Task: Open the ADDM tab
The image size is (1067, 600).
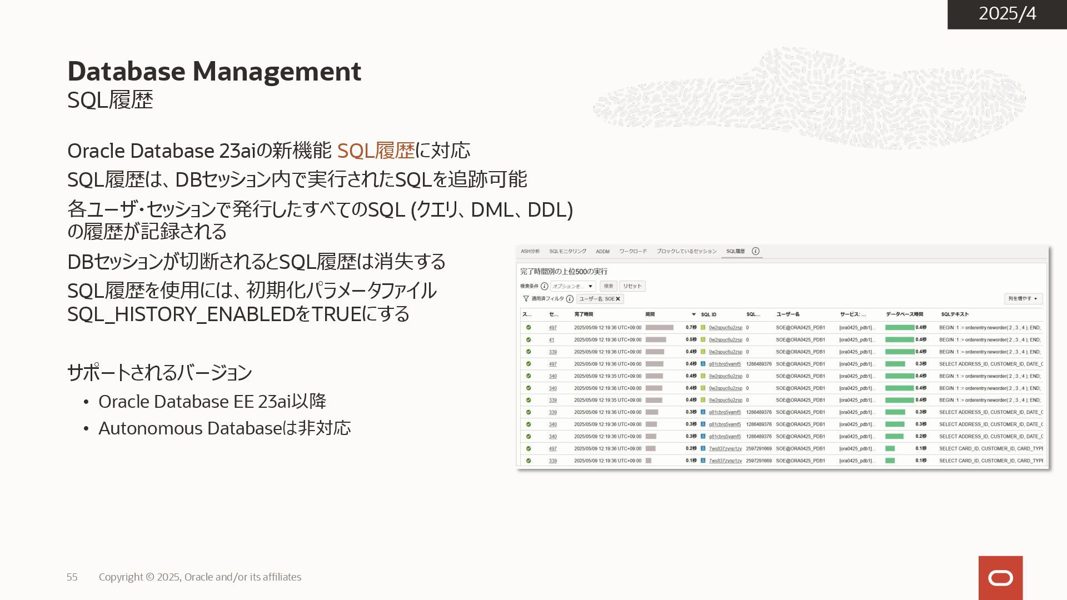Action: point(602,252)
